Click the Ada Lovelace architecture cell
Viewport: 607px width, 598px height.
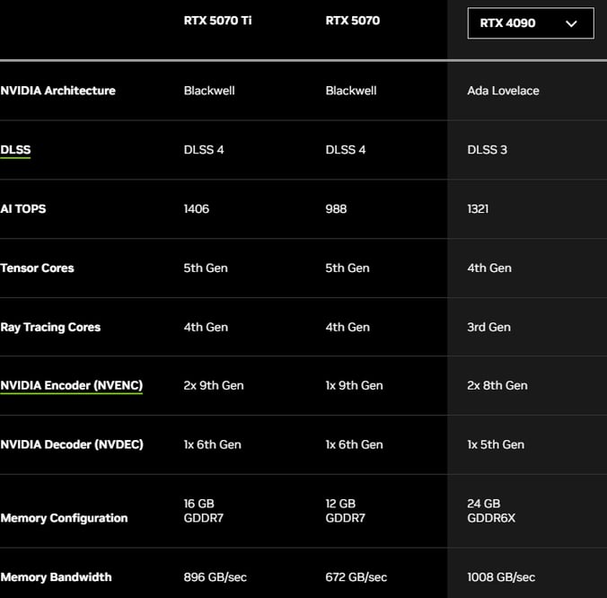[503, 91]
